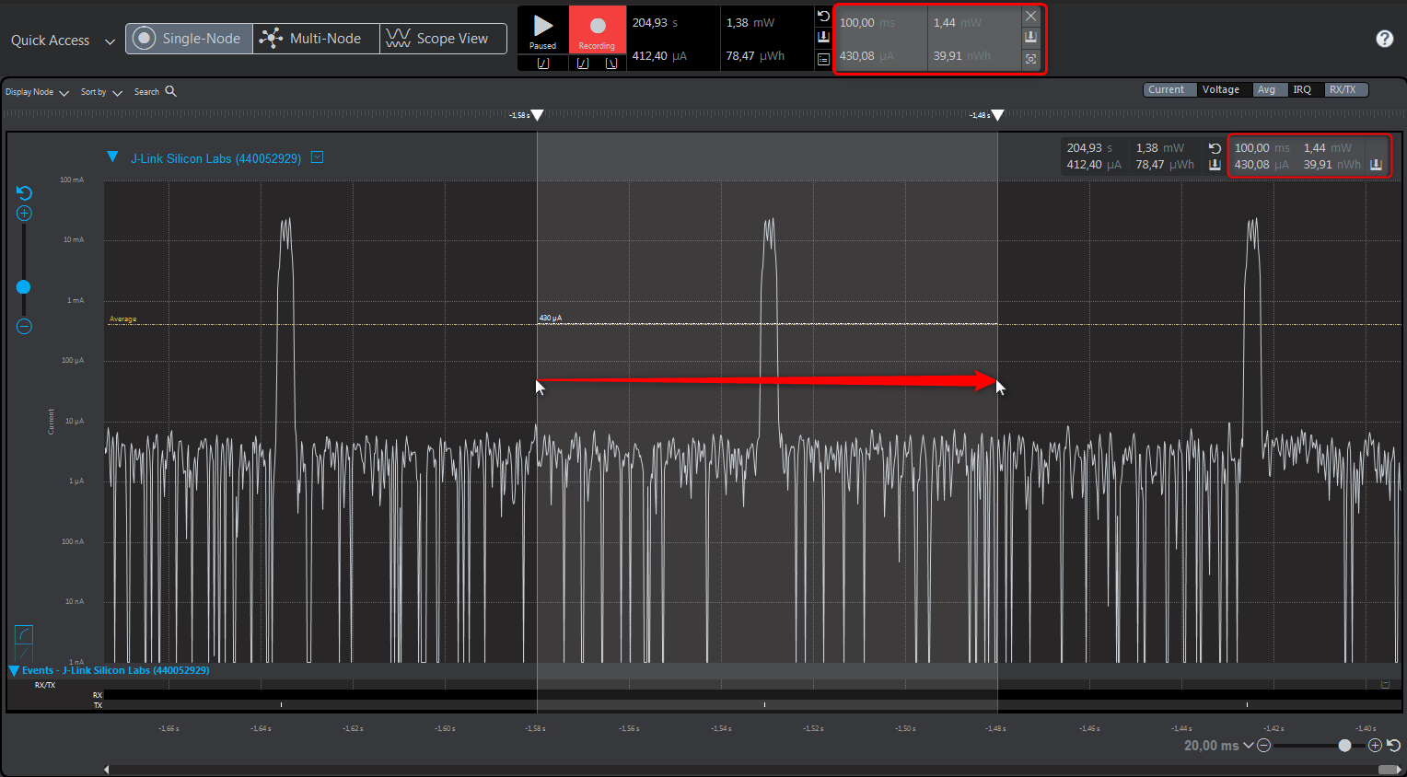Reset time zoom icon at bottom right
1407x777 pixels.
tap(1393, 746)
